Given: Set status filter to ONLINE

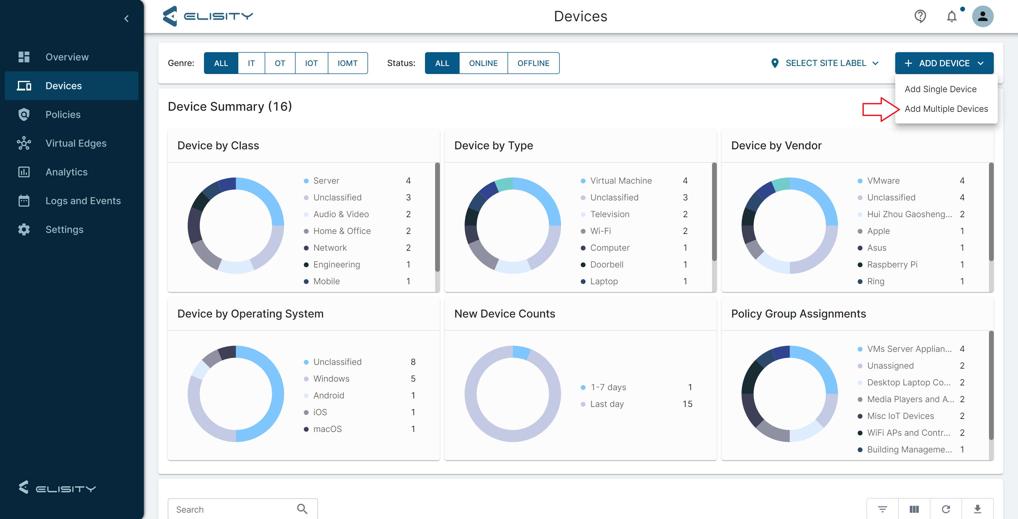Looking at the screenshot, I should (x=483, y=63).
